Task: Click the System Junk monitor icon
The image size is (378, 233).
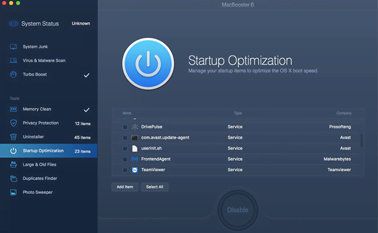Action: coord(13,47)
